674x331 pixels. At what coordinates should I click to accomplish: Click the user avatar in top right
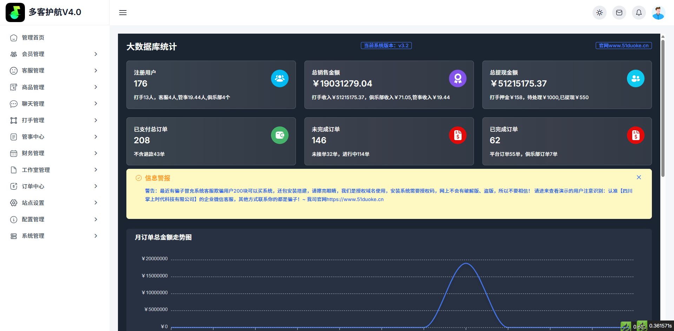point(658,13)
